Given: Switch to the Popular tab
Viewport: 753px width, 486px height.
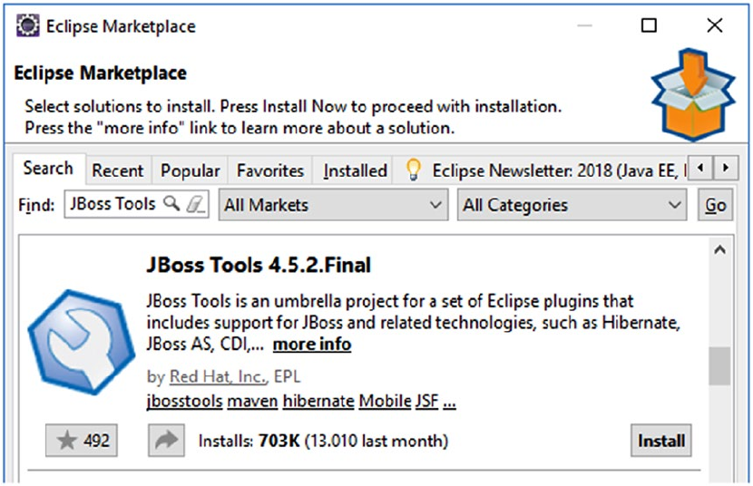Looking at the screenshot, I should [x=191, y=170].
